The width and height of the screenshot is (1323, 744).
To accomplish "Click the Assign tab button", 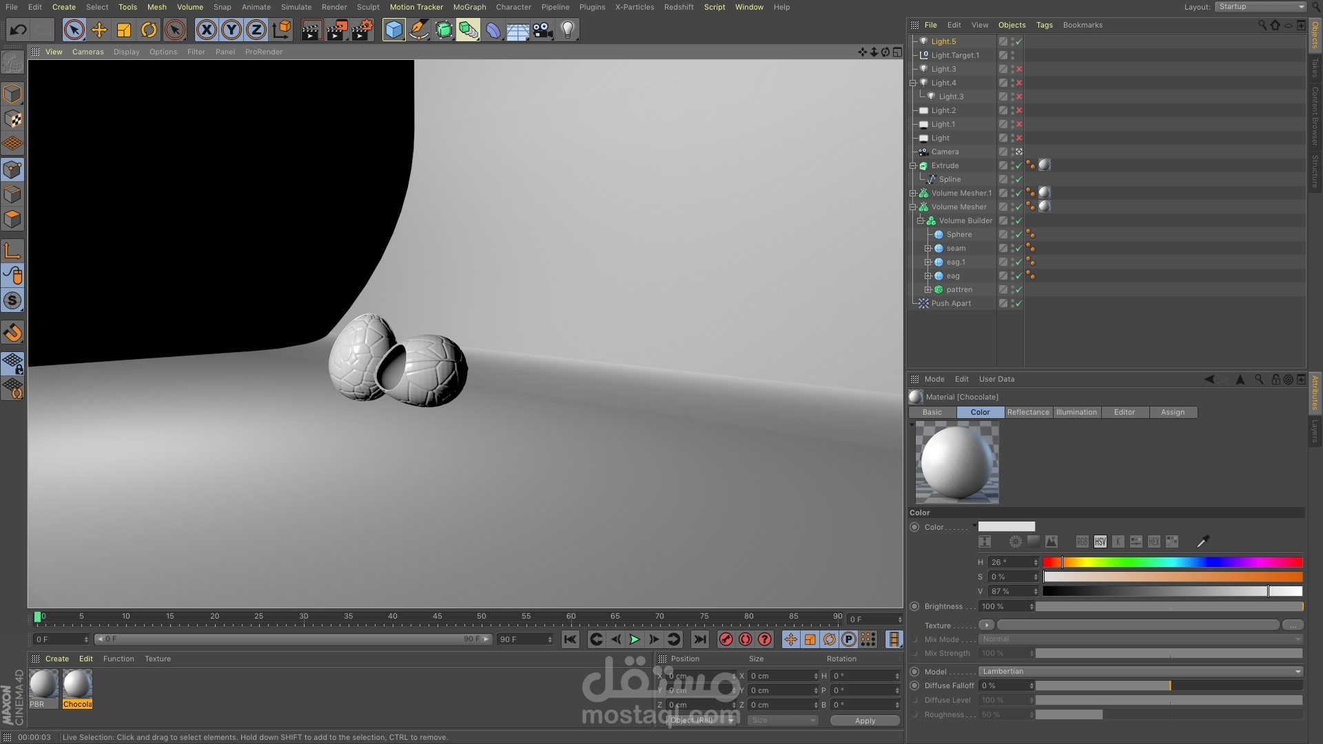I will click(x=1173, y=412).
